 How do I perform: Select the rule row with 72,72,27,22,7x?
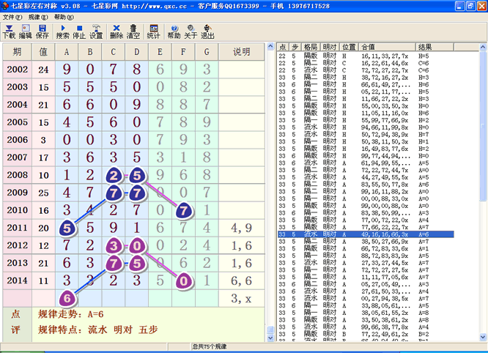pos(366,70)
